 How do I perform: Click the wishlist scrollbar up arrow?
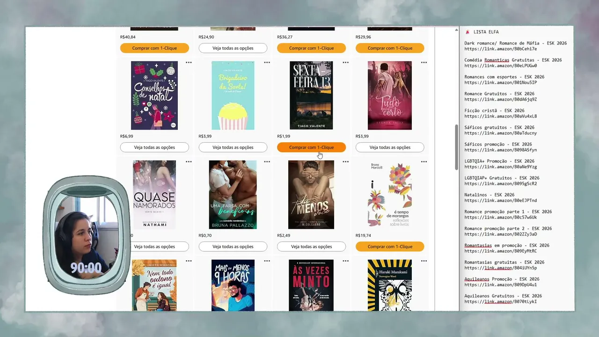(x=456, y=29)
